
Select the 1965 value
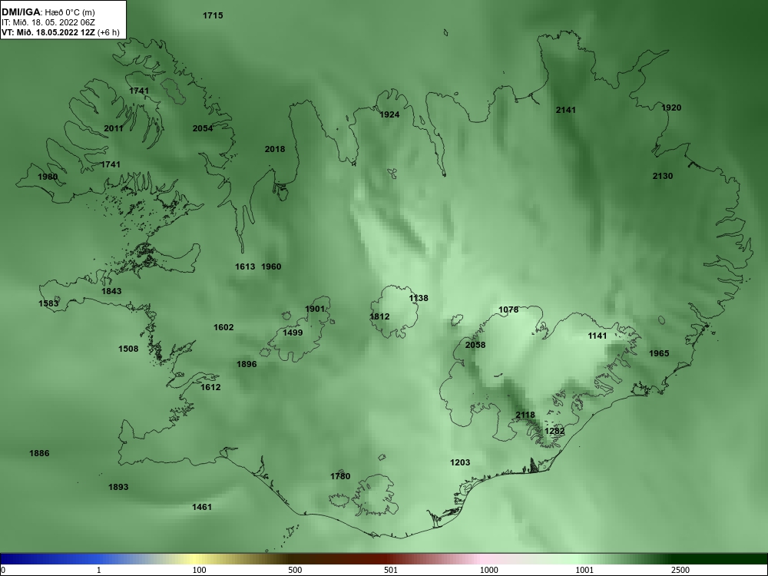coord(659,353)
